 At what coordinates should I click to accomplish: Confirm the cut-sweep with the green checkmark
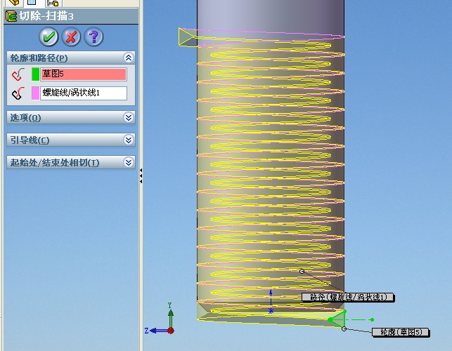pyautogui.click(x=49, y=37)
